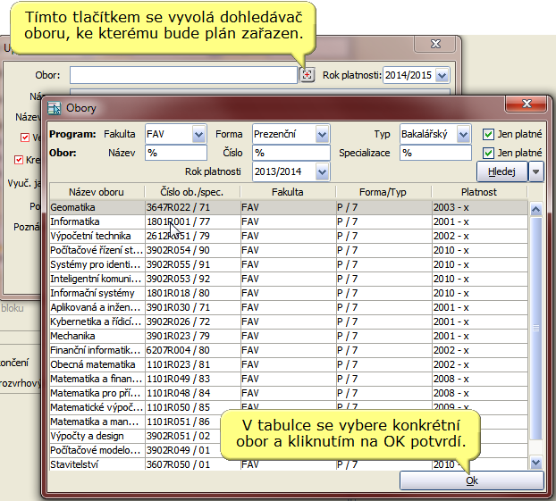This screenshot has width=556, height=501.
Task: Click the table scrollbar up arrow
Action: click(x=535, y=209)
